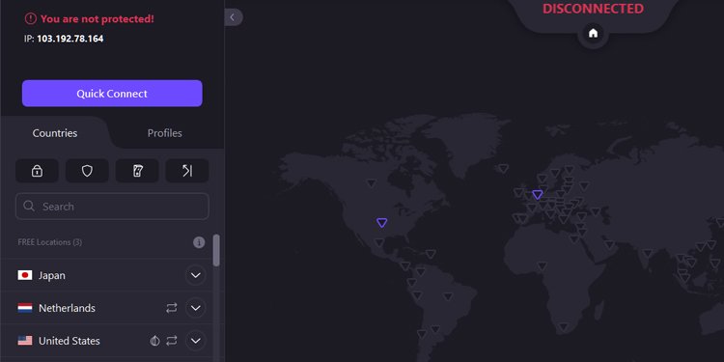Click the Tor onion icon for United States
The width and height of the screenshot is (724, 362).
point(154,341)
